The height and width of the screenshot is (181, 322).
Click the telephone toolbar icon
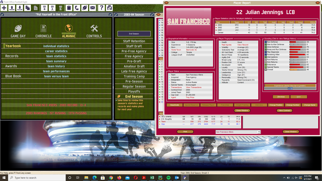tap(77, 8)
